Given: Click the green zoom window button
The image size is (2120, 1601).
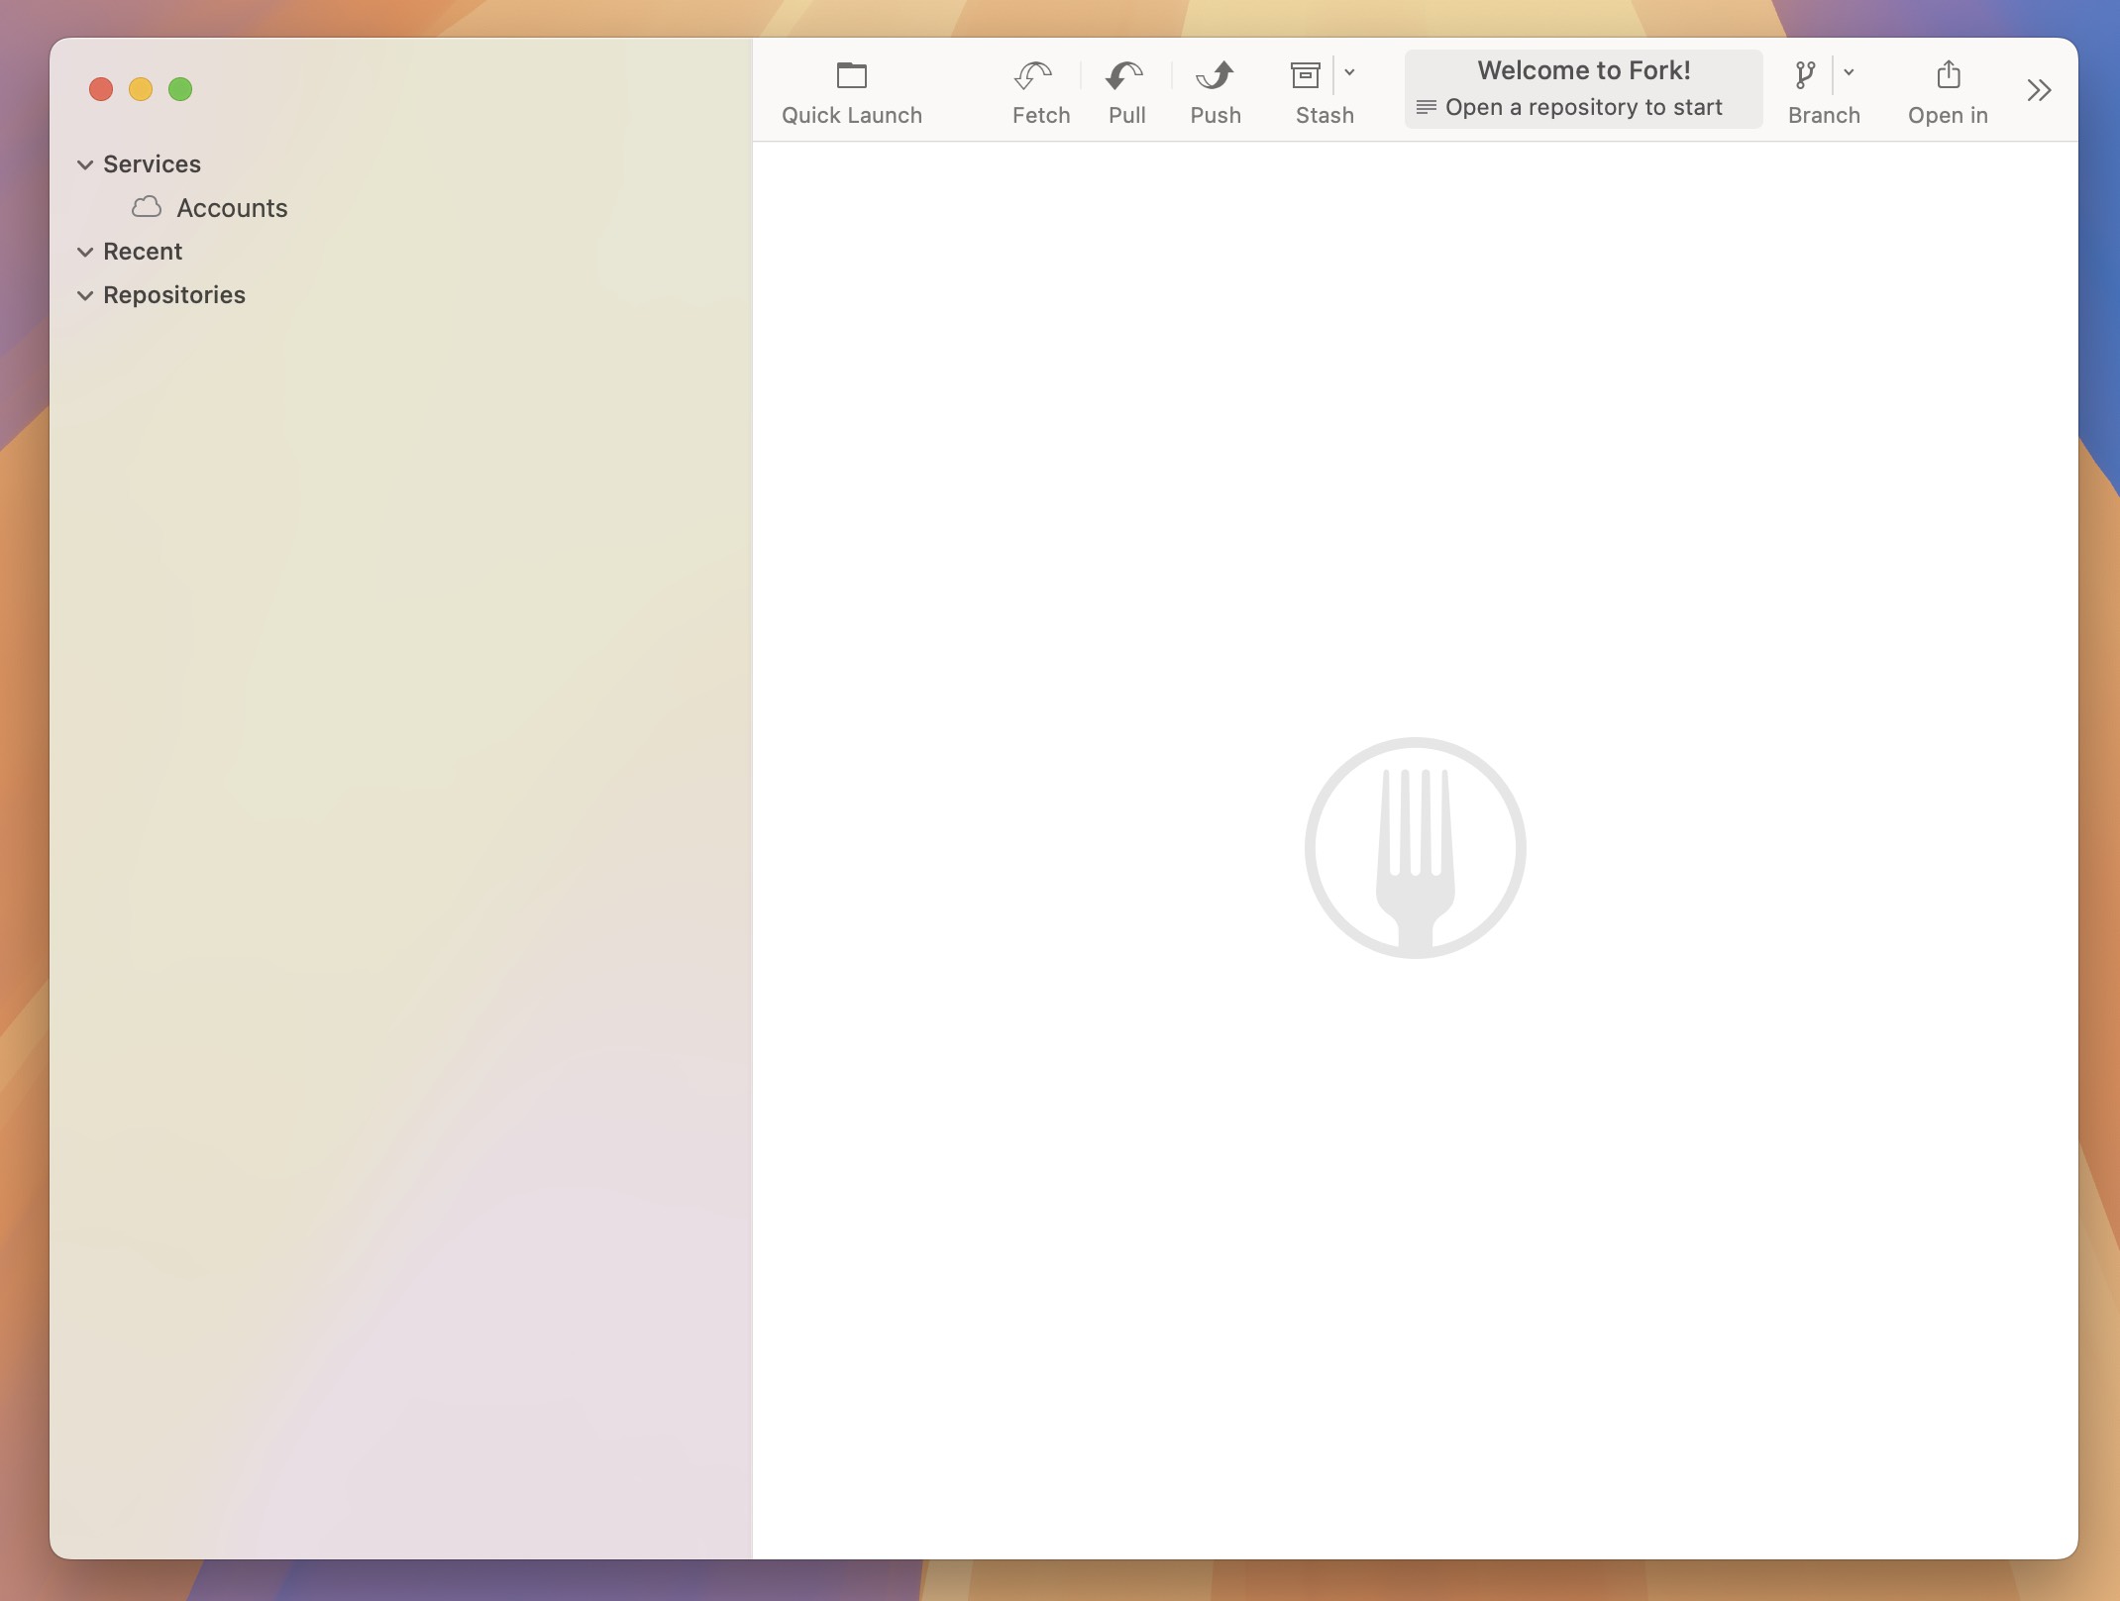Looking at the screenshot, I should (180, 88).
